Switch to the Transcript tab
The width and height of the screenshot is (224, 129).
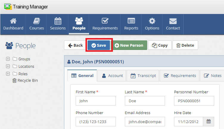coord(143,75)
